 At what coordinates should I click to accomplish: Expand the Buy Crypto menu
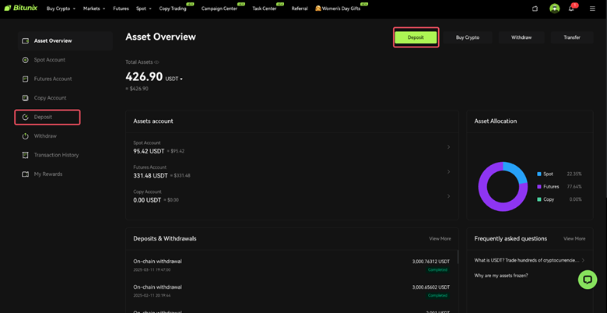point(60,9)
